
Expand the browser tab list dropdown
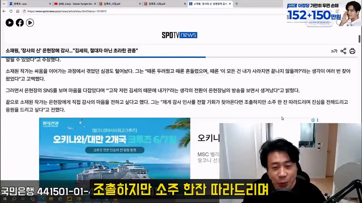pyautogui.click(x=4, y=4)
